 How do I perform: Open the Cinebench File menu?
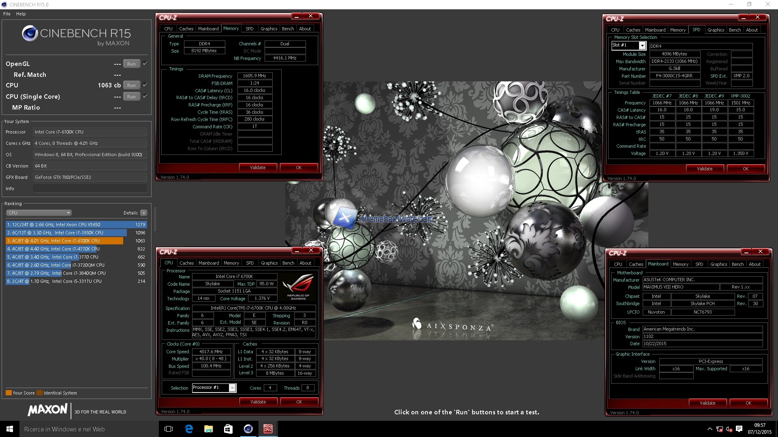tap(7, 14)
